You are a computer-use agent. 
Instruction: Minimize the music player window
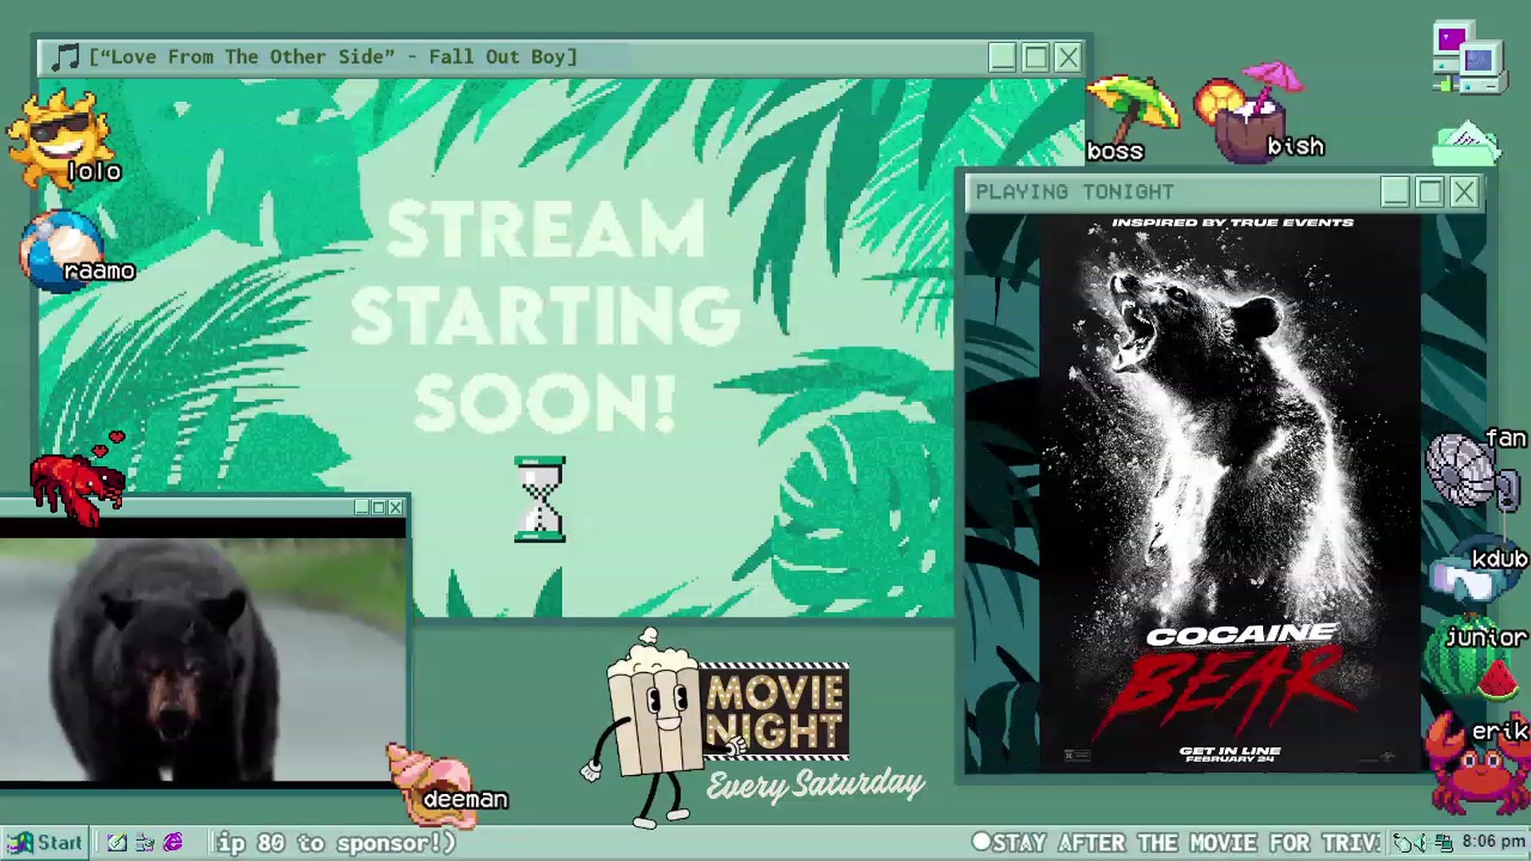(1002, 57)
